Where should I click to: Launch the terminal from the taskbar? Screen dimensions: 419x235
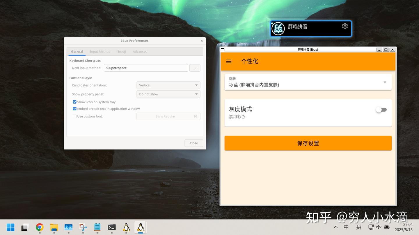(x=111, y=227)
